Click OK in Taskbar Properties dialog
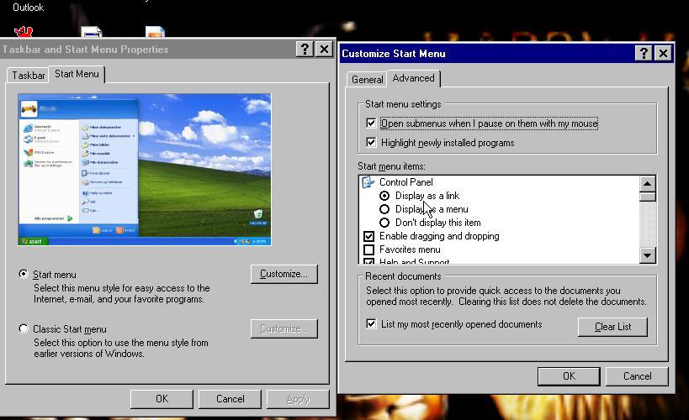The image size is (689, 420). [162, 399]
